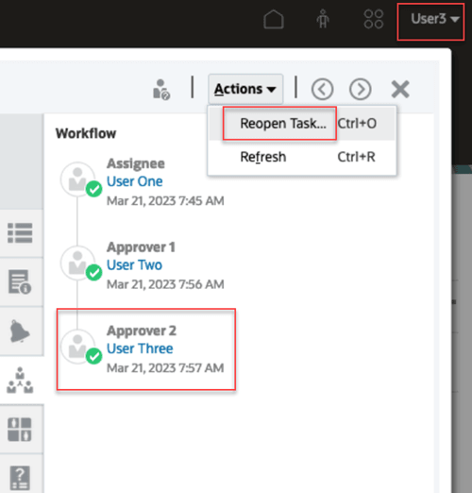Switch to the Properties list tab
This screenshot has width=472, height=493.
[20, 233]
